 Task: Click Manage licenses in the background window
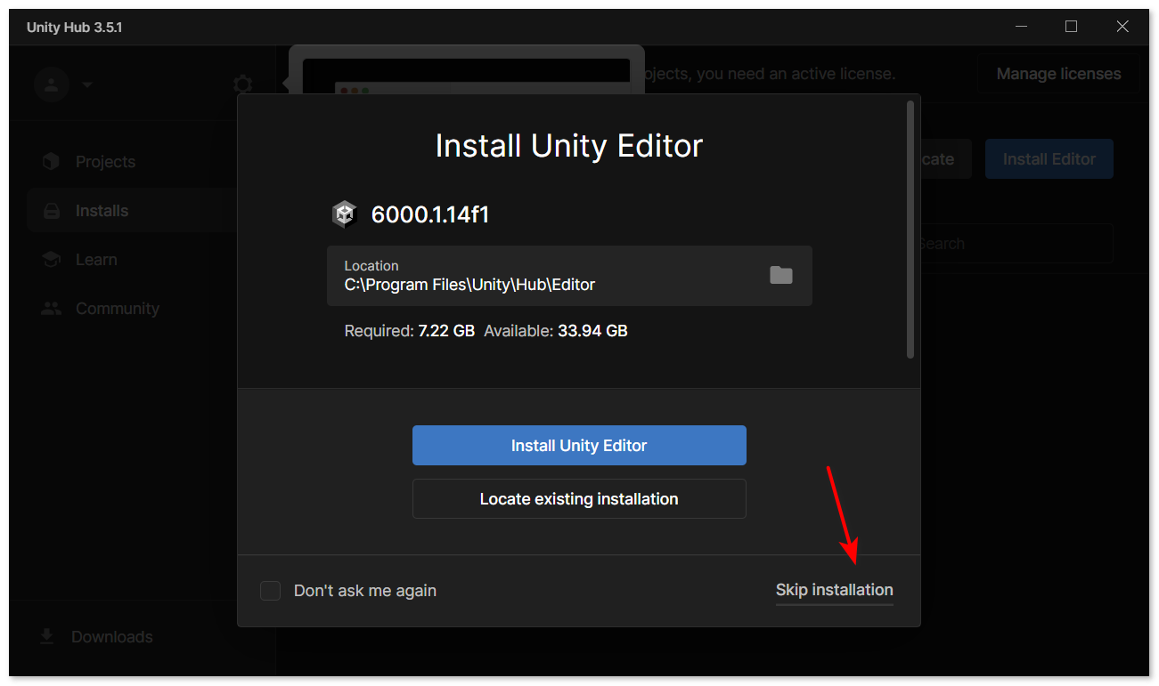pos(1058,74)
